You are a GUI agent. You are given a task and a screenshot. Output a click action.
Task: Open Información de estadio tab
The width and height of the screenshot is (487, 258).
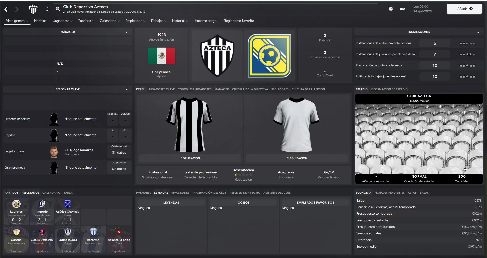(x=389, y=89)
